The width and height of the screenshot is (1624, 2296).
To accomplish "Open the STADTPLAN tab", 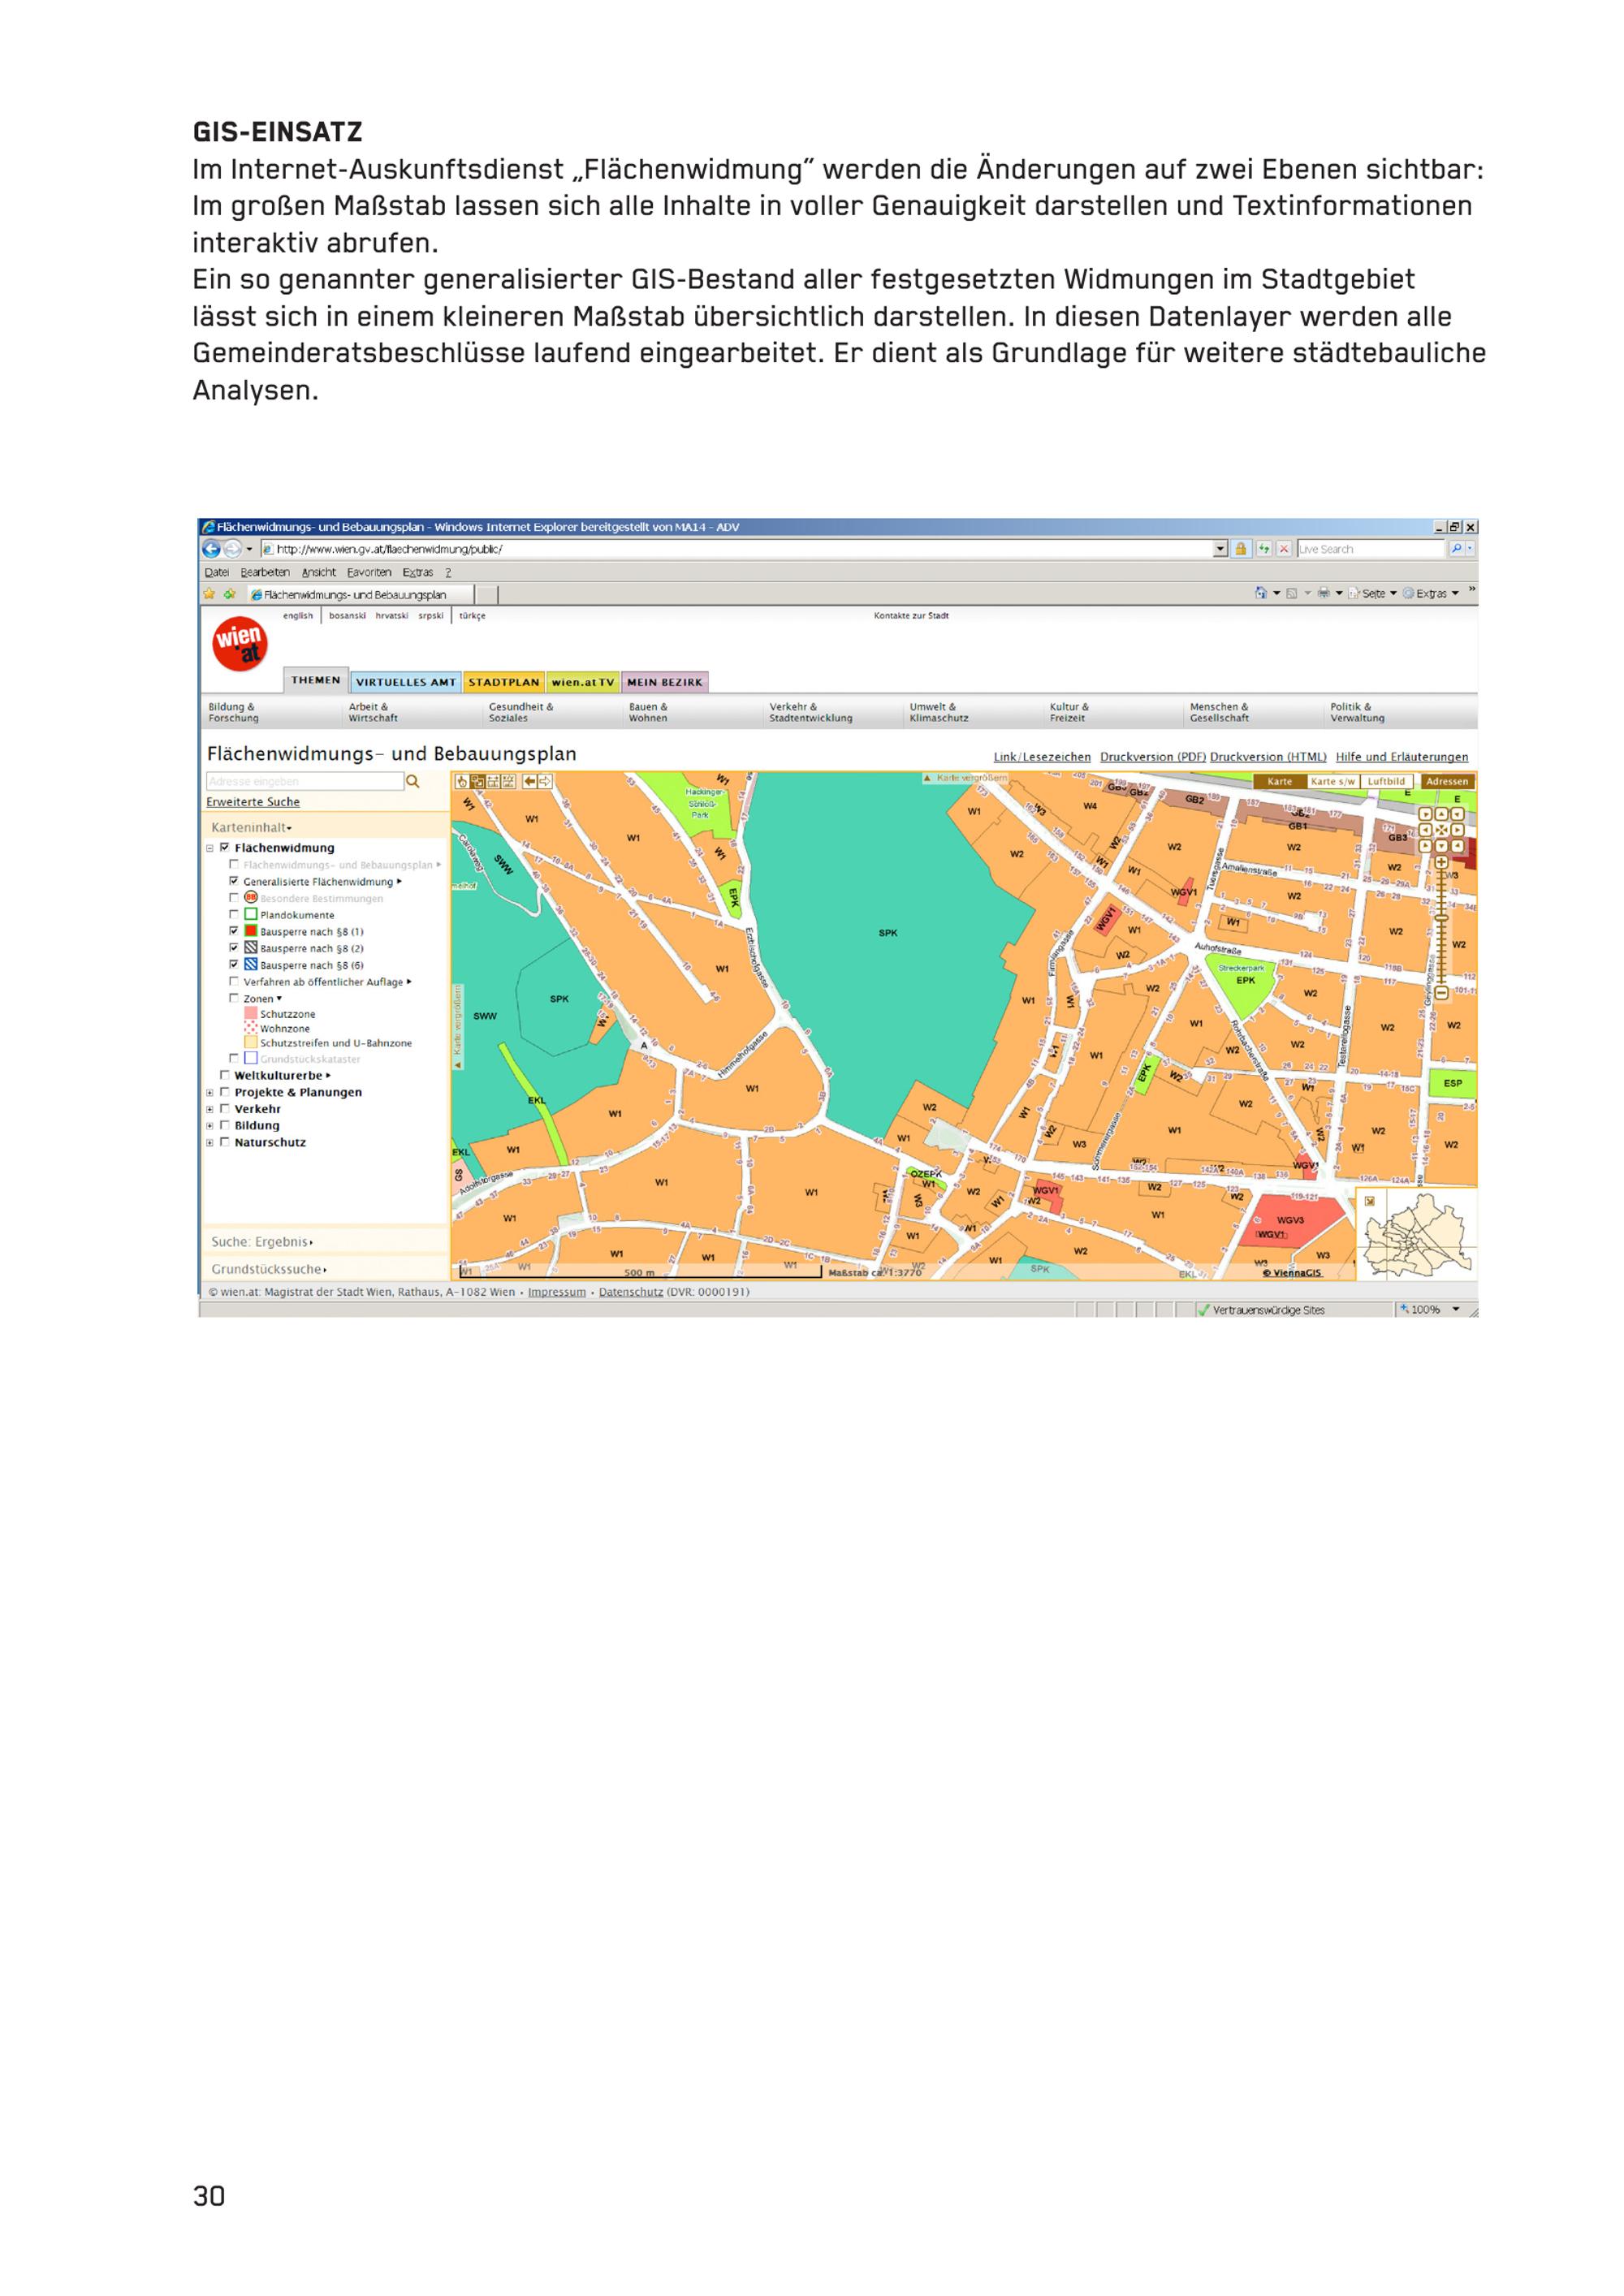I will tap(503, 682).
